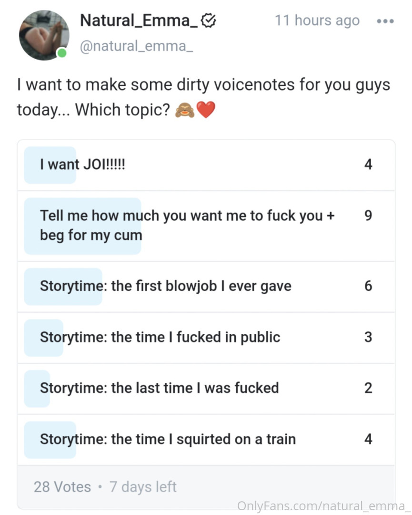The image size is (412, 515).
Task: Open the OnlyFans.com/natural_emma_ watermark link
Action: 323,505
